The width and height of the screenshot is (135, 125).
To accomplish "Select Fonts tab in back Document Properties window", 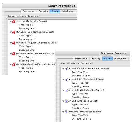I will [55, 11].
